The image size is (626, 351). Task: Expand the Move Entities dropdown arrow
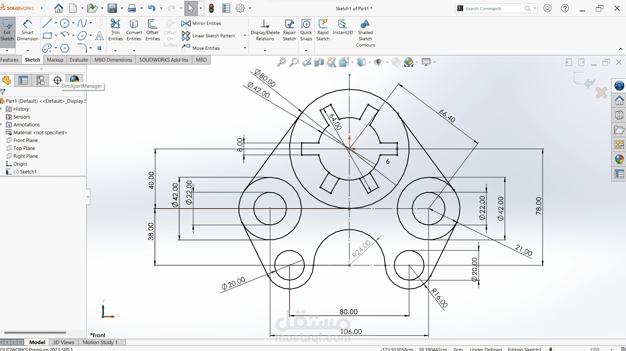click(x=244, y=48)
